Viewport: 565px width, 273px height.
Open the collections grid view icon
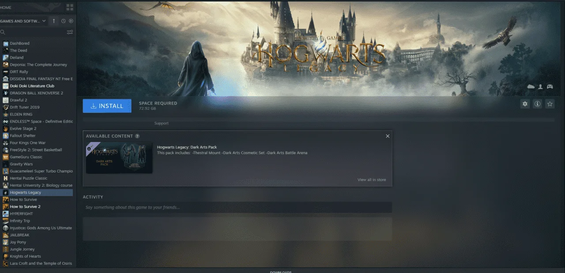click(x=70, y=7)
